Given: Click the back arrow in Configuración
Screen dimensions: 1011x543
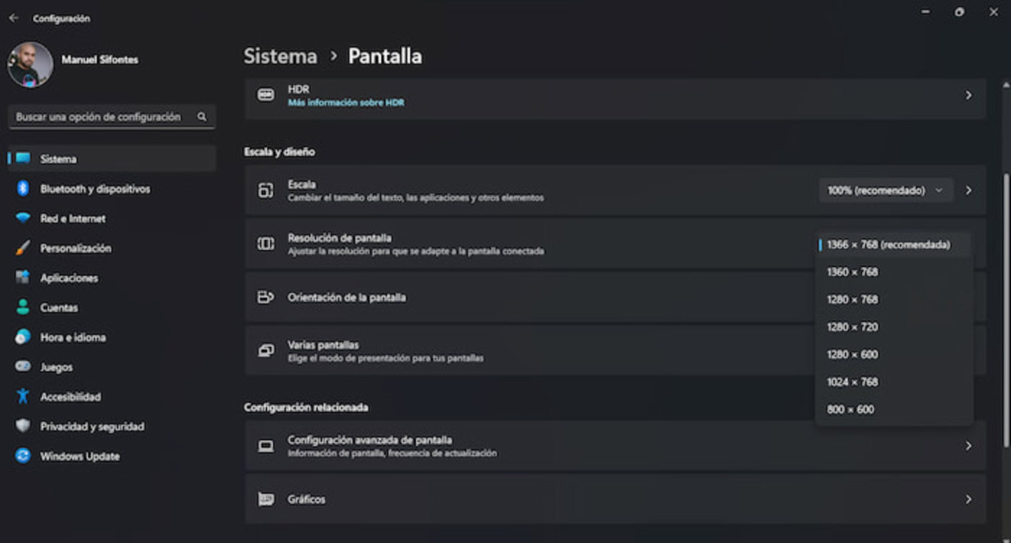Looking at the screenshot, I should [x=13, y=18].
